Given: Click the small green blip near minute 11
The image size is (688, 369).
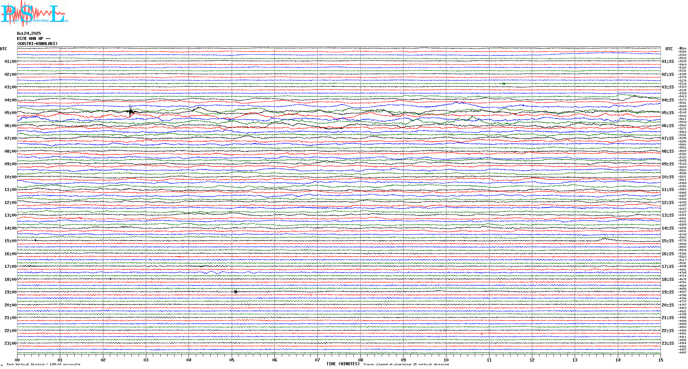Looking at the screenshot, I should (x=504, y=83).
